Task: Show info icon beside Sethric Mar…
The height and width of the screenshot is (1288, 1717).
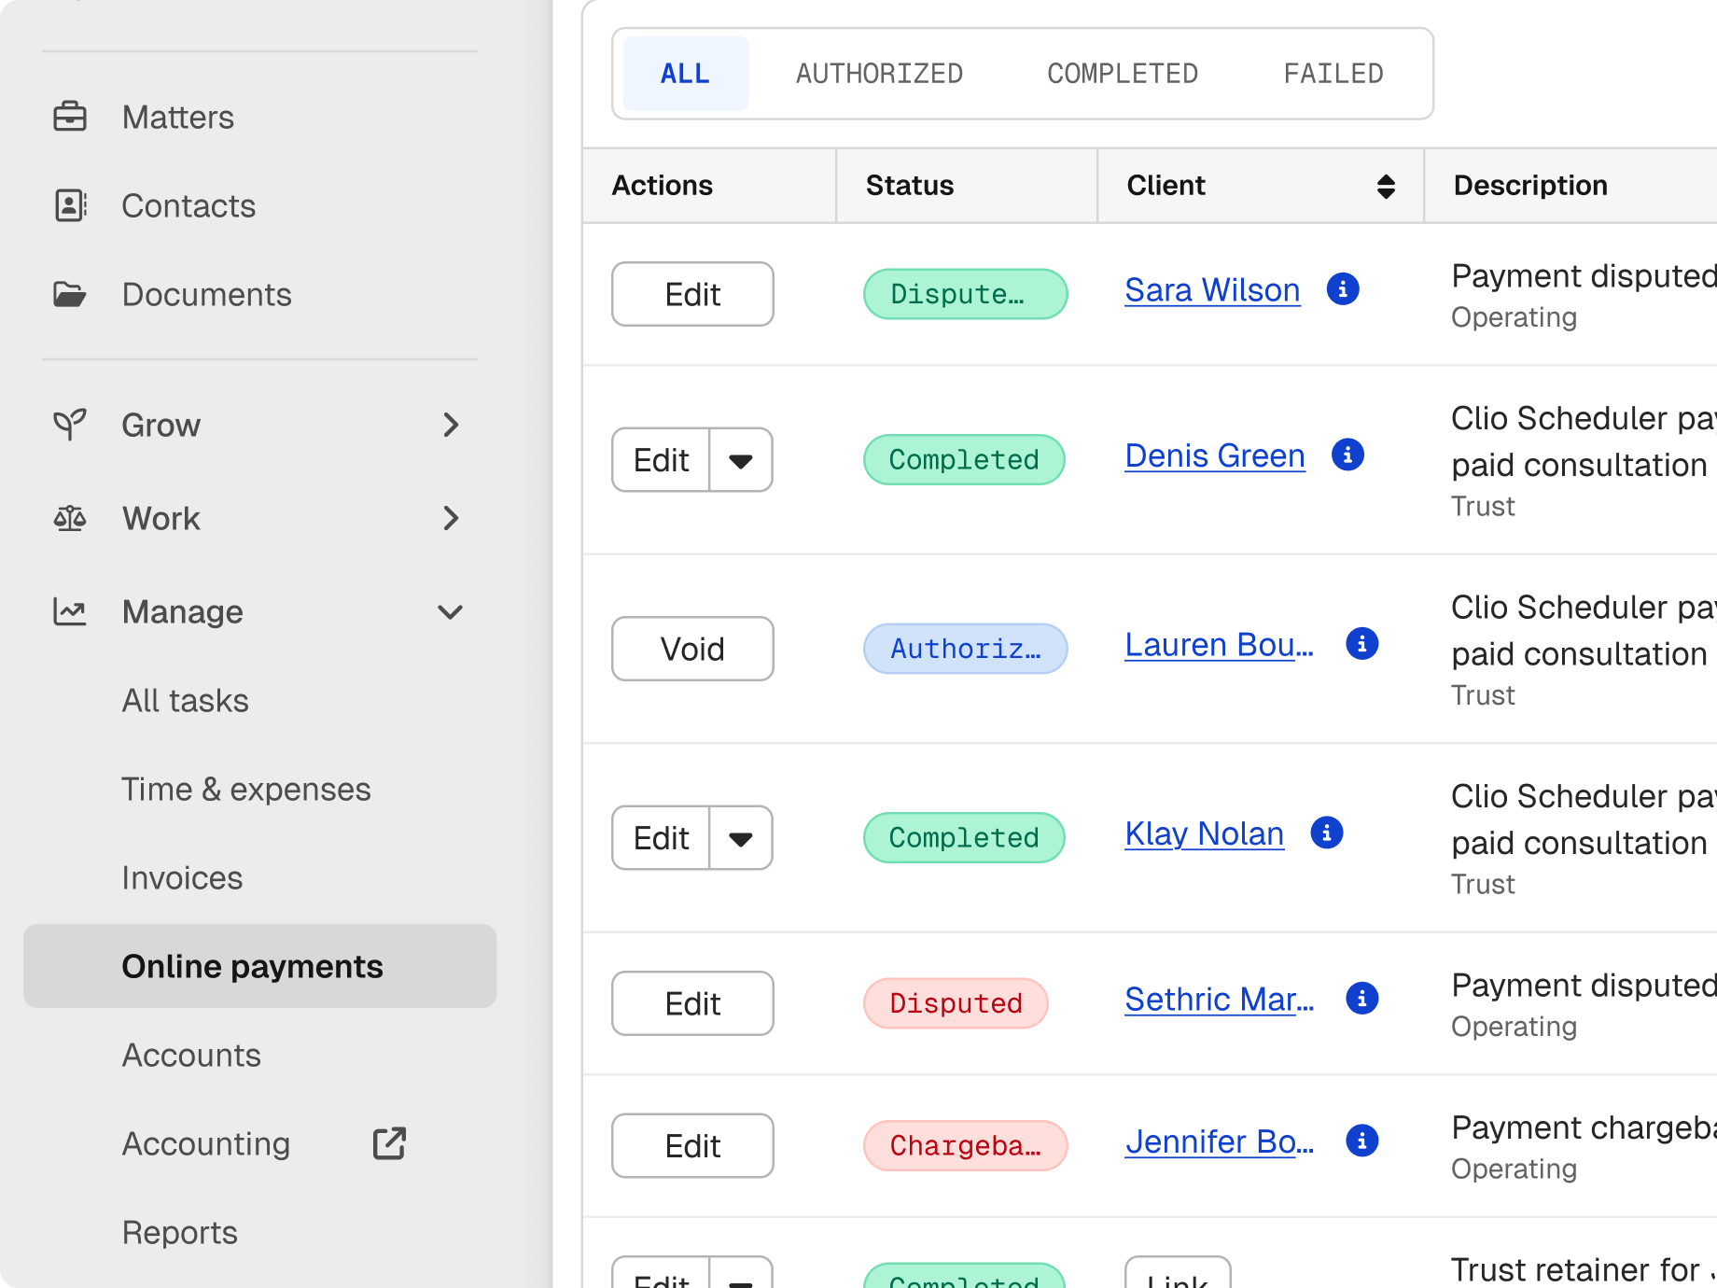Action: click(x=1362, y=998)
